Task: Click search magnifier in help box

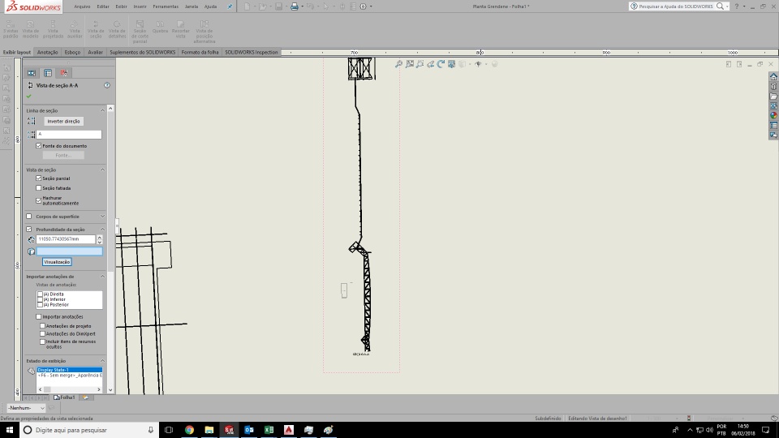Action: 720,6
